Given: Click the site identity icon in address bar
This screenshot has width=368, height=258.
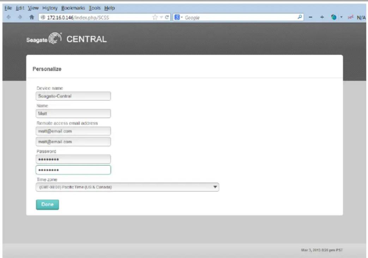Looking at the screenshot, I should (x=43, y=17).
